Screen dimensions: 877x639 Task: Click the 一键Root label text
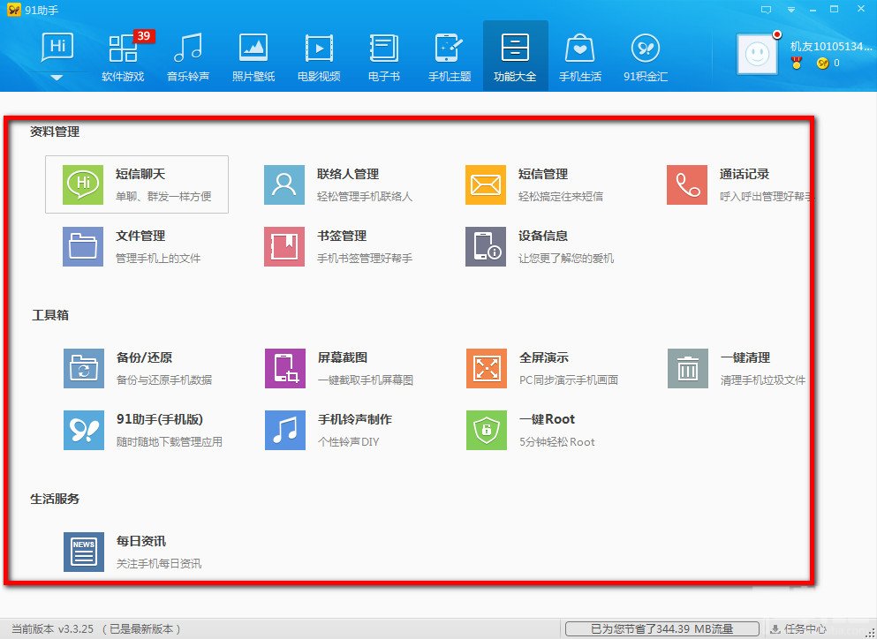point(547,419)
